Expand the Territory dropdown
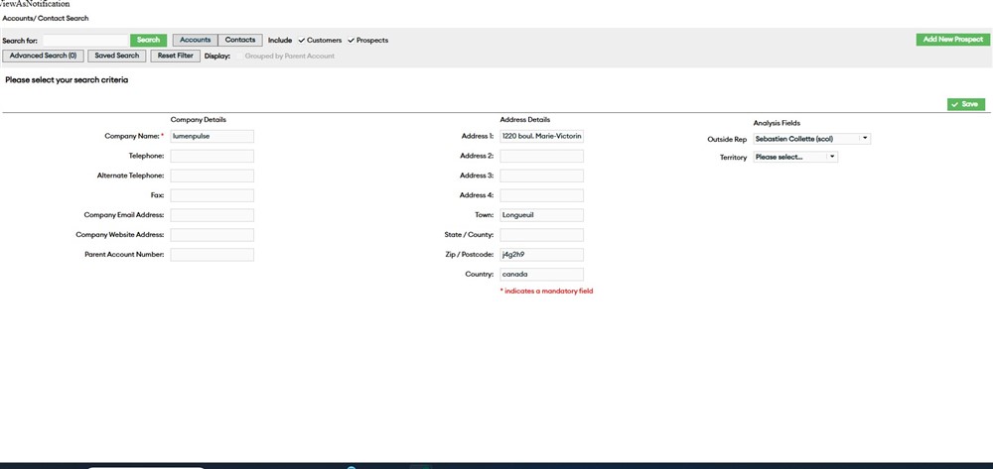This screenshot has width=993, height=469. (x=794, y=157)
